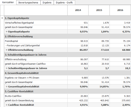Image resolution: width=131 pixels, height=107 pixels.
Task: Select 'Ergebnis vor Steuern + FK-Zinsen' row label
Action: pyautogui.click(x=22, y=78)
